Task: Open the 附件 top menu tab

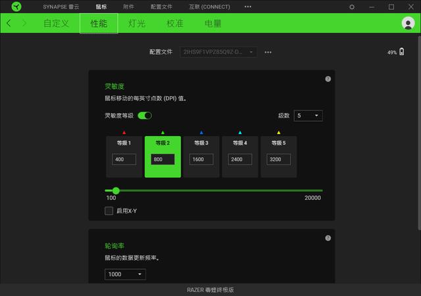Action: pyautogui.click(x=128, y=7)
